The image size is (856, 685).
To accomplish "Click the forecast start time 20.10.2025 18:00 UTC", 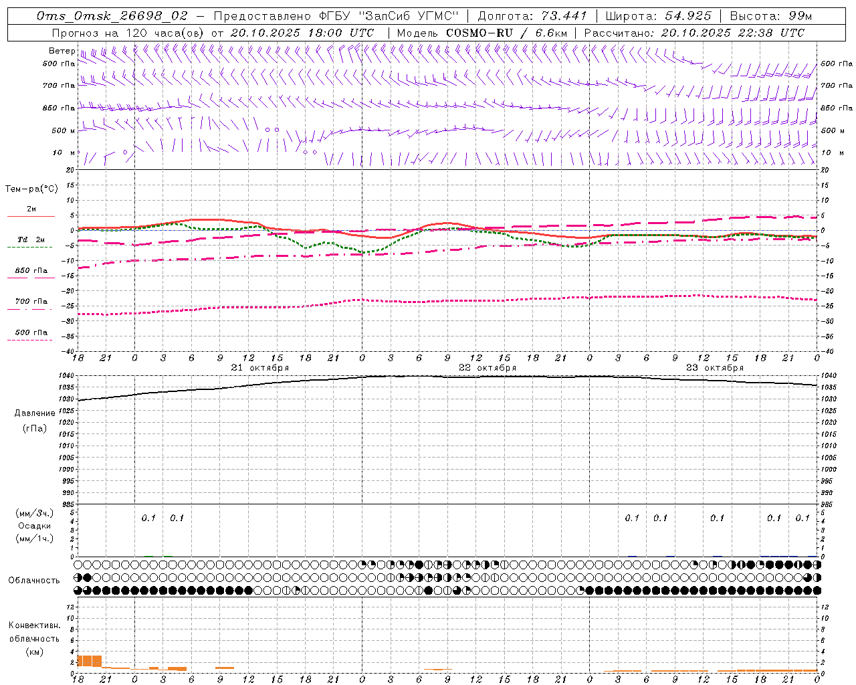I will tap(302, 33).
